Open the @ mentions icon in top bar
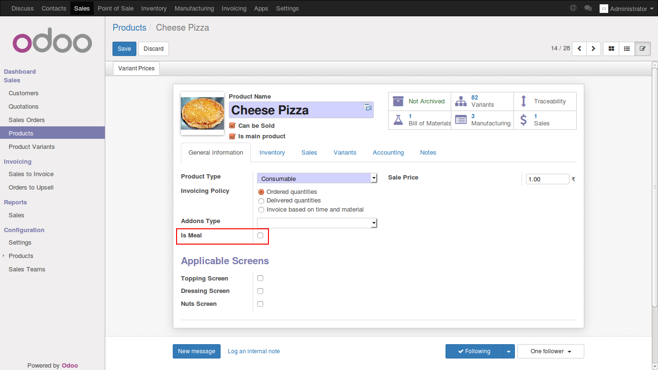 pos(573,8)
